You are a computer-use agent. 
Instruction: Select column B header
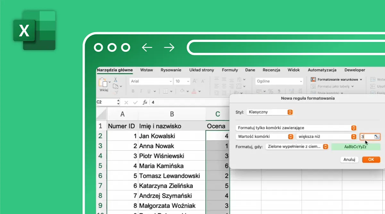point(172,114)
